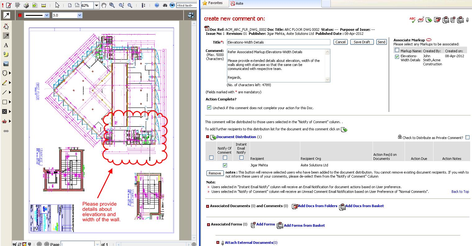Uncheck Notify of Comment for Jigar Mehta

coord(225,165)
